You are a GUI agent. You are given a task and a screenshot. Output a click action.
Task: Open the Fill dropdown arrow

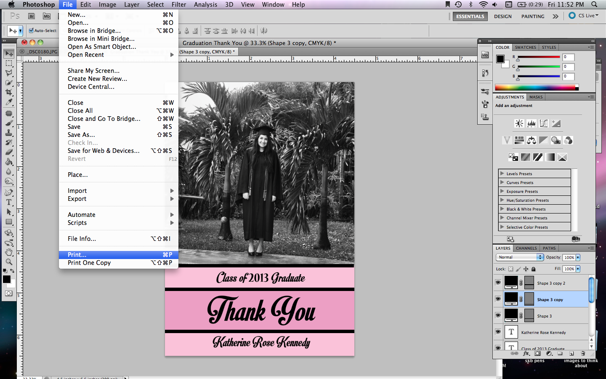pos(578,269)
